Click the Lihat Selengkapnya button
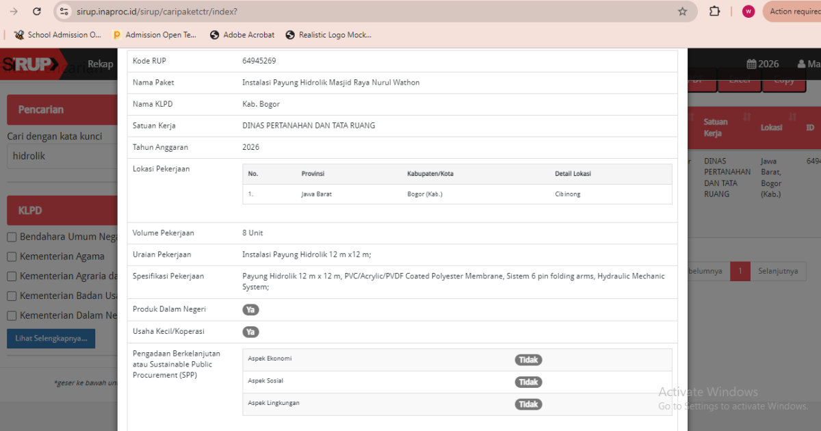Image resolution: width=821 pixels, height=431 pixels. (x=51, y=339)
